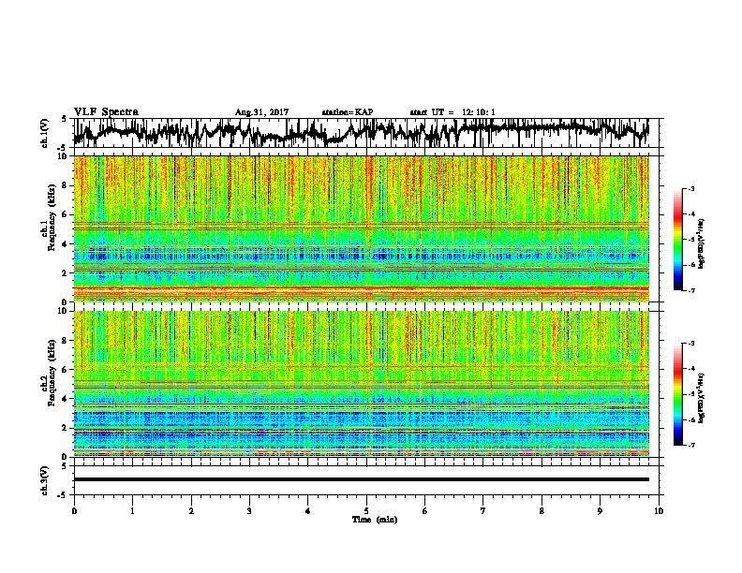Click the ch.2 frequency axis "10" tick label
Screen dimensions: 742x573
click(63, 311)
